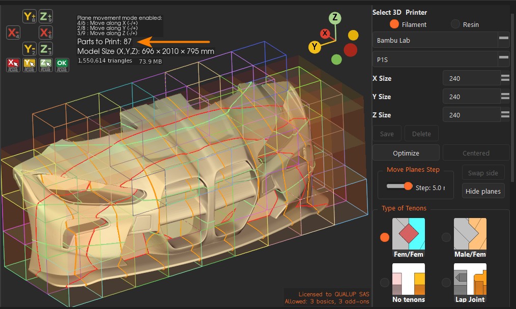Confirm with the green OK icon

(x=62, y=65)
